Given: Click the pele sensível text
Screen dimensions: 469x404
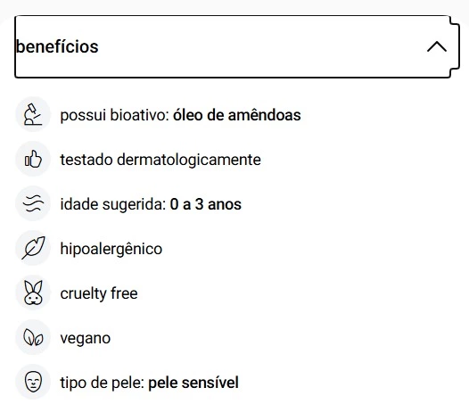Looking at the screenshot, I should click(x=193, y=383).
